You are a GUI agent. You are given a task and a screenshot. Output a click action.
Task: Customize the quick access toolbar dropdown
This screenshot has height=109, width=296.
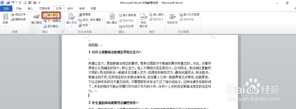tap(39, 3)
